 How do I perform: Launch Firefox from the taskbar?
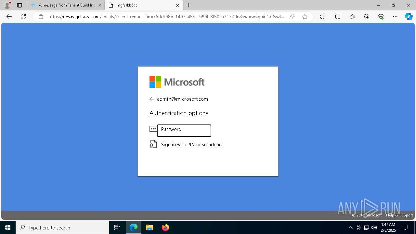tap(165, 227)
